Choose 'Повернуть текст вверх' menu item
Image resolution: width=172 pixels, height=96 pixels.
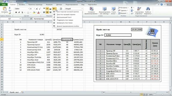(x=67, y=20)
